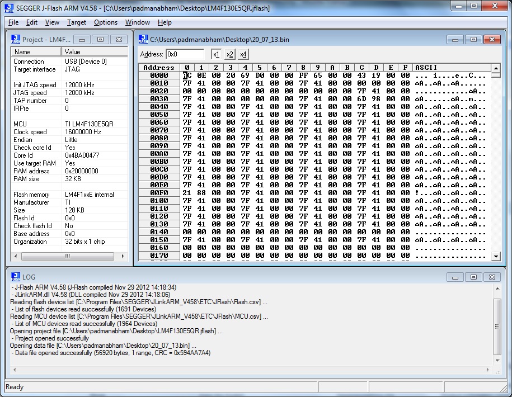512x397 pixels.
Task: Click the LOG window vertical scrollbar thumb
Action: 497,327
